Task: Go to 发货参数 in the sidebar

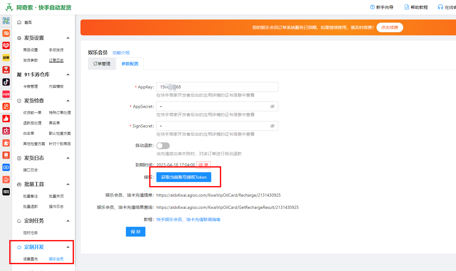Action: pyautogui.click(x=30, y=60)
